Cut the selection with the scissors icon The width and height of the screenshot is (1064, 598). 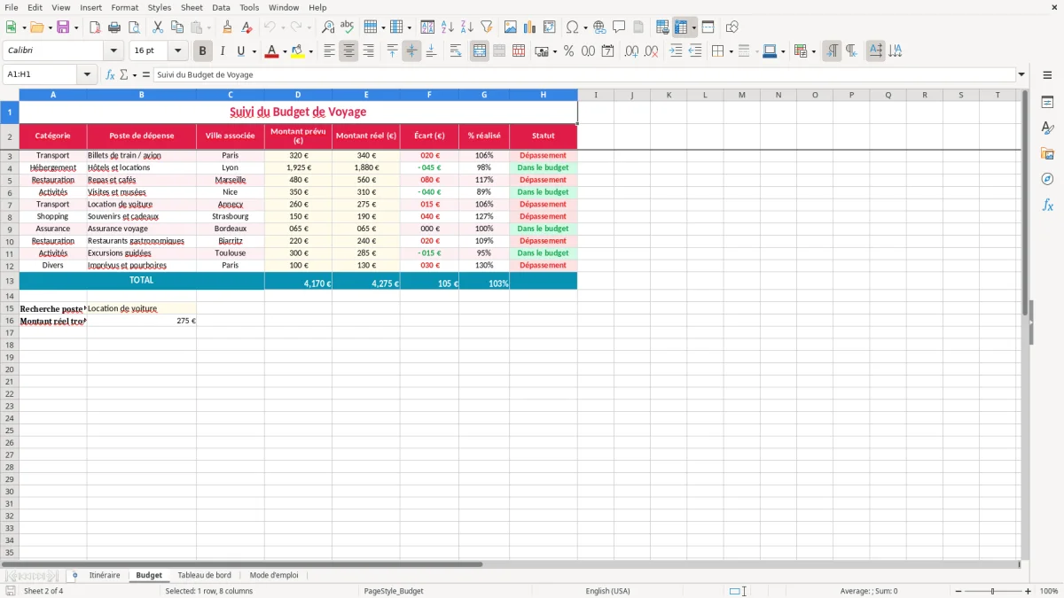(x=158, y=27)
